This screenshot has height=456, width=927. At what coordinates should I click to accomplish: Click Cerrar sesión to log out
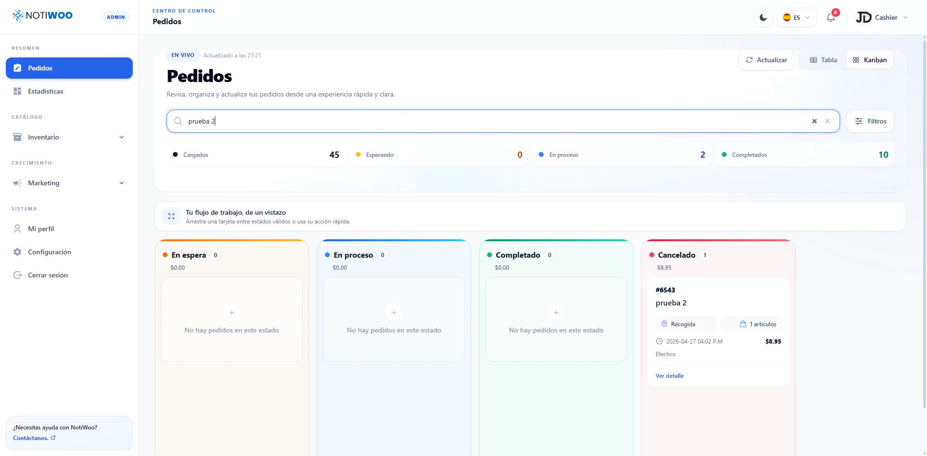pyautogui.click(x=69, y=275)
